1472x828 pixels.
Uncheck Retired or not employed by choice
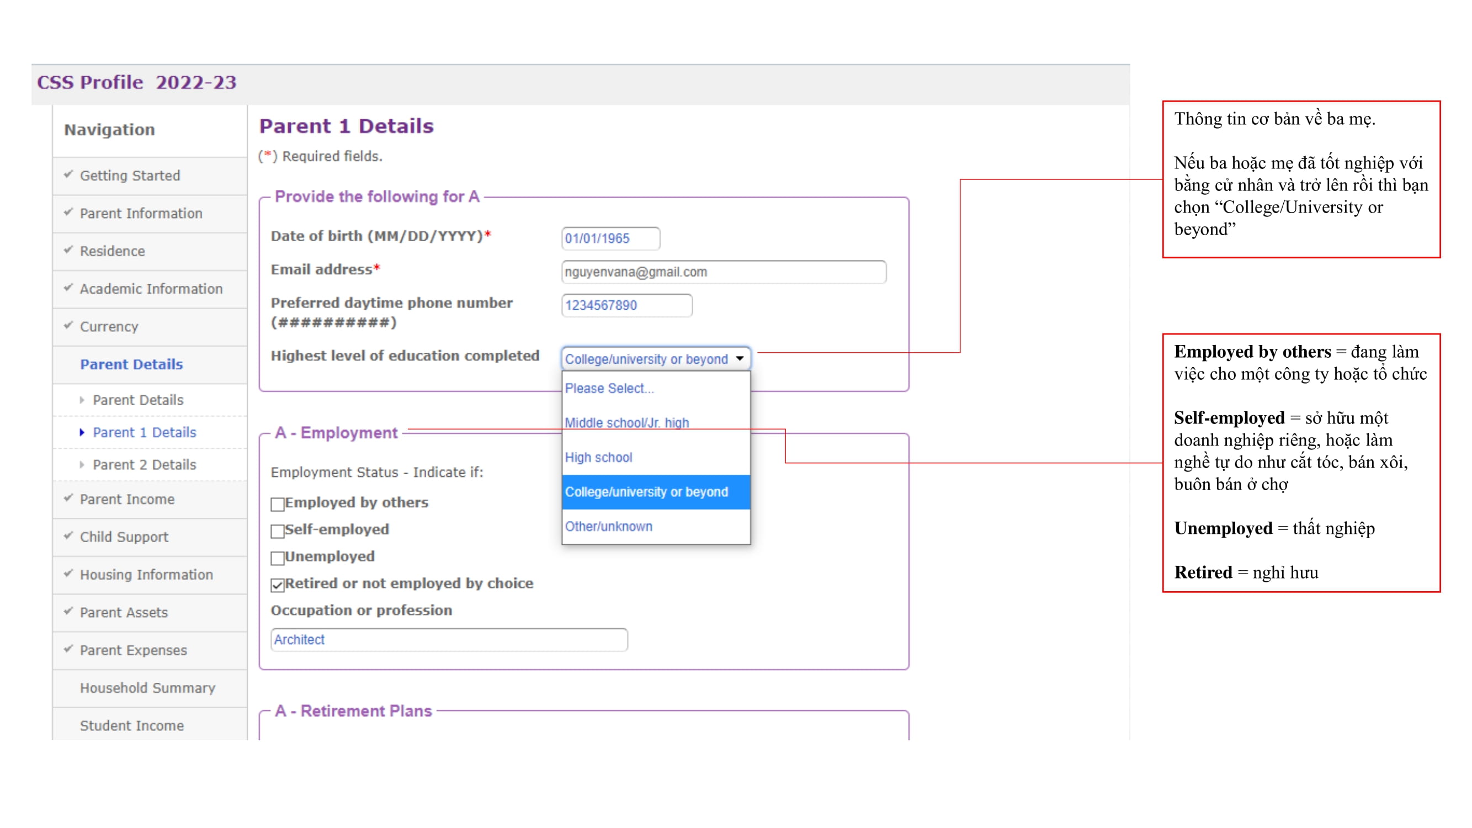click(278, 585)
